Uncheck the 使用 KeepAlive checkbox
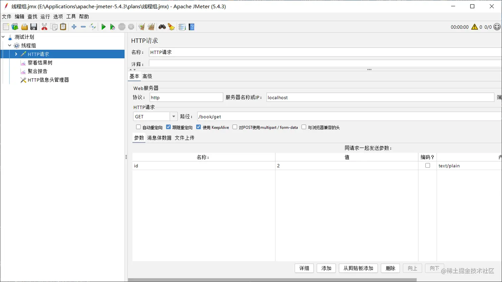502x282 pixels. pyautogui.click(x=199, y=127)
